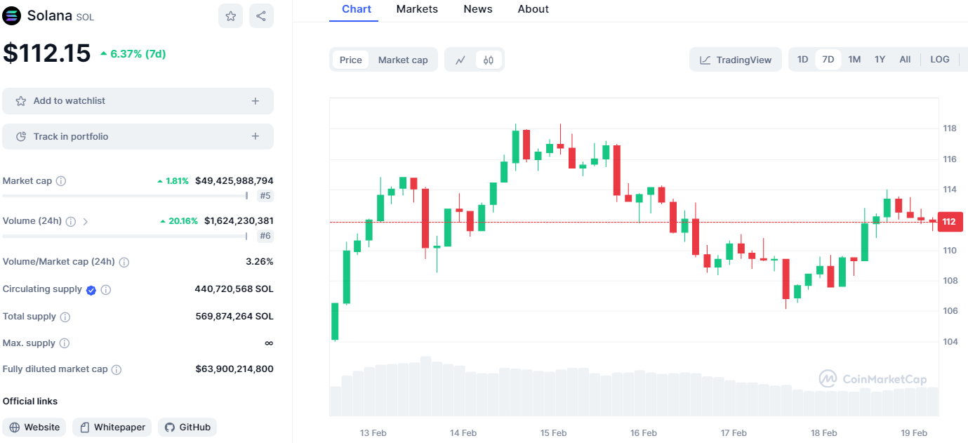Viewport: 968px width, 443px height.
Task: Open the TradingView chart button
Action: click(736, 60)
